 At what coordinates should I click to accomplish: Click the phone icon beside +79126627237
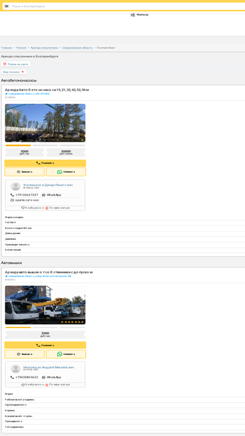click(x=12, y=195)
